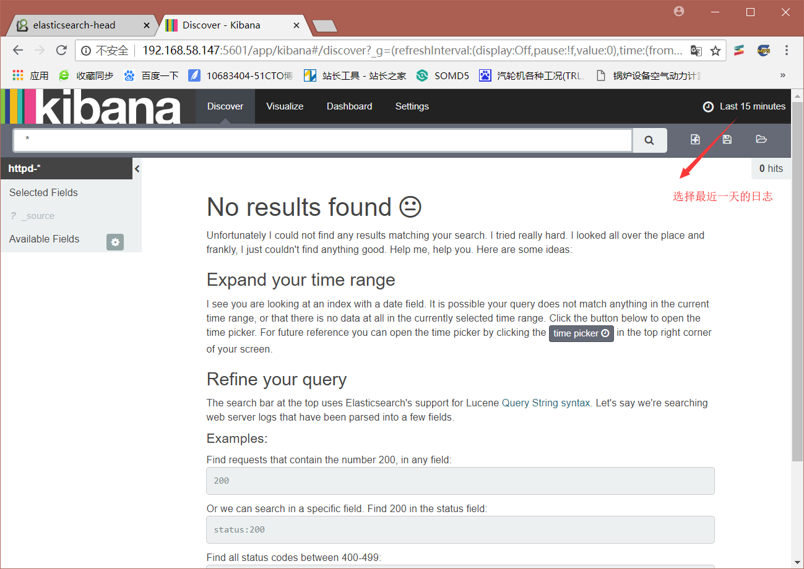This screenshot has width=804, height=569.
Task: Open the Last 15 minutes time picker
Action: coord(745,106)
